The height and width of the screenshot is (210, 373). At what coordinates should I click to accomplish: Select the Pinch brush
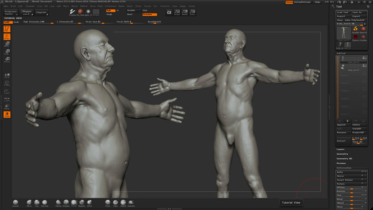[108, 203]
